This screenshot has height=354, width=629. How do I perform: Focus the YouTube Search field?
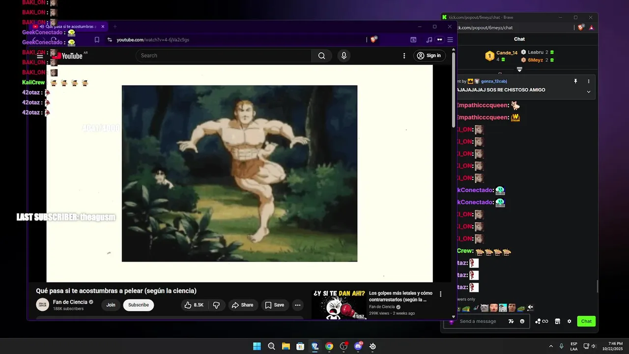tap(224, 56)
